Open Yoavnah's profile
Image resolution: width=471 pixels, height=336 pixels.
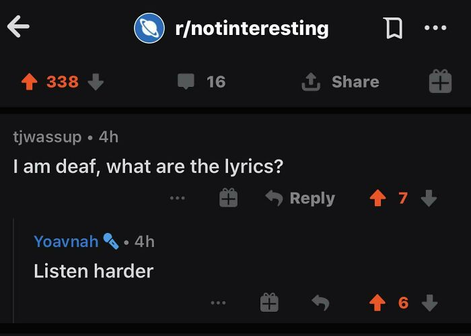point(66,241)
